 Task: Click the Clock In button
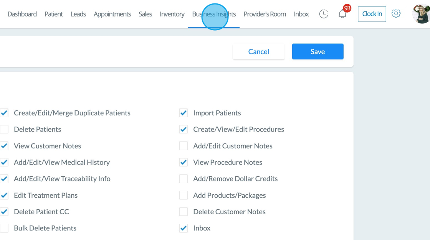[372, 14]
